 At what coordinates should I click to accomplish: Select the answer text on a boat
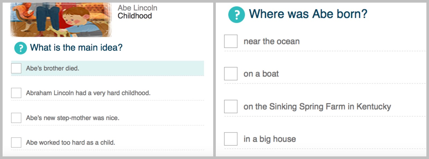tap(261, 74)
